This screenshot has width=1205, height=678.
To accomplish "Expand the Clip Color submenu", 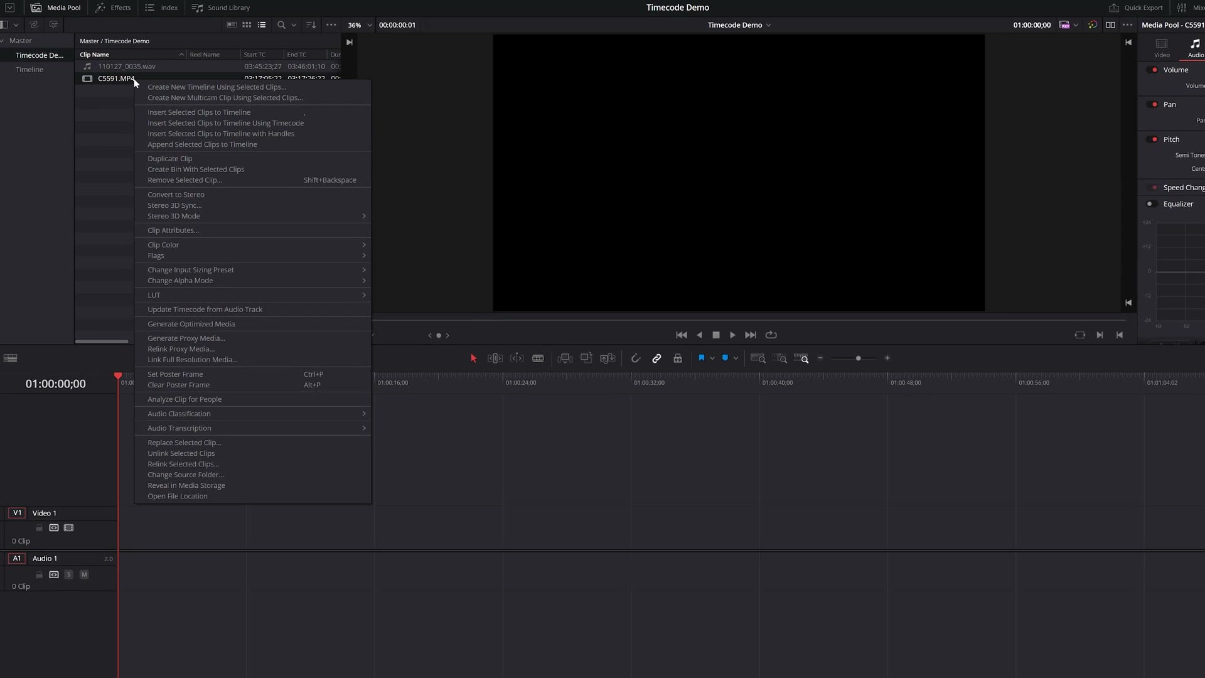I will click(x=252, y=245).
